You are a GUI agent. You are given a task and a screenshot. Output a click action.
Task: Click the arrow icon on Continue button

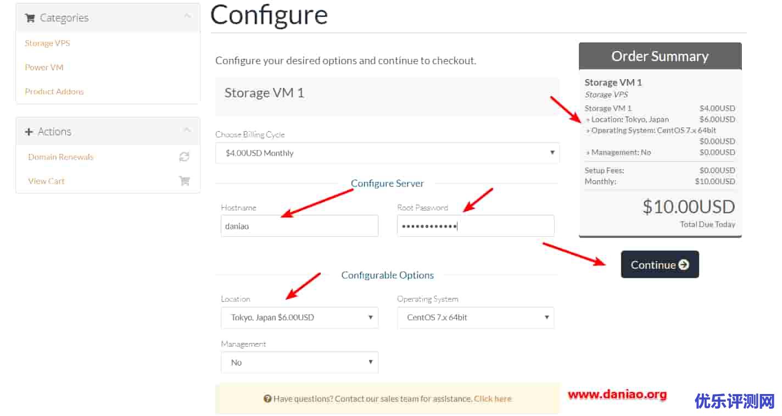684,265
